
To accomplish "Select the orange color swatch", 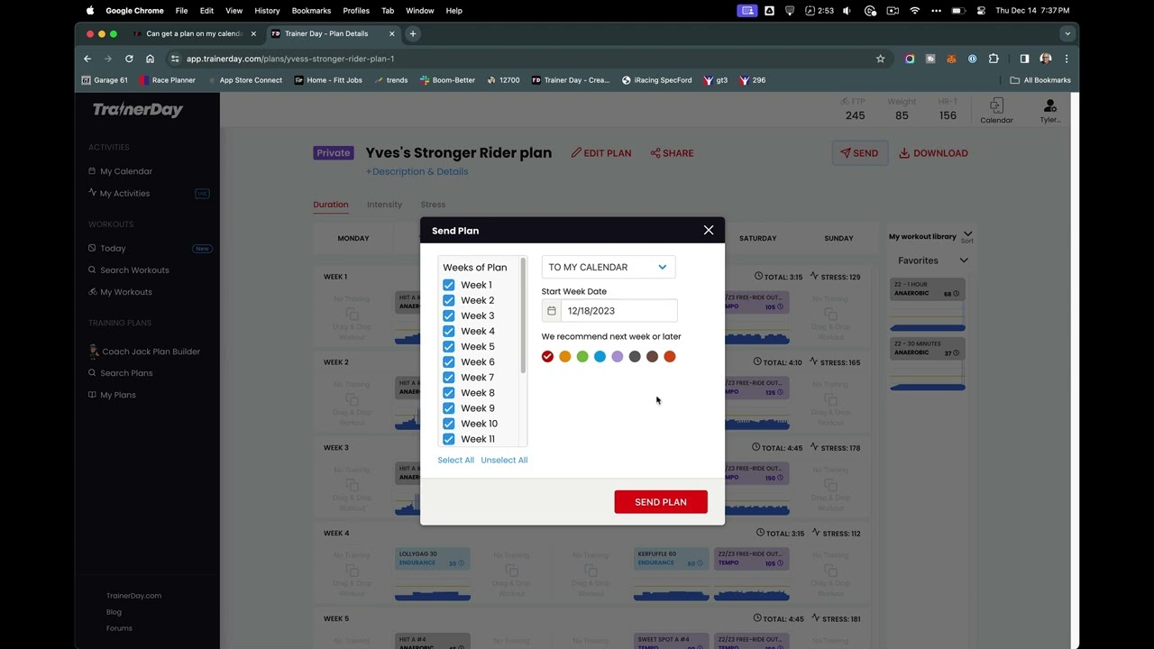I will point(565,357).
